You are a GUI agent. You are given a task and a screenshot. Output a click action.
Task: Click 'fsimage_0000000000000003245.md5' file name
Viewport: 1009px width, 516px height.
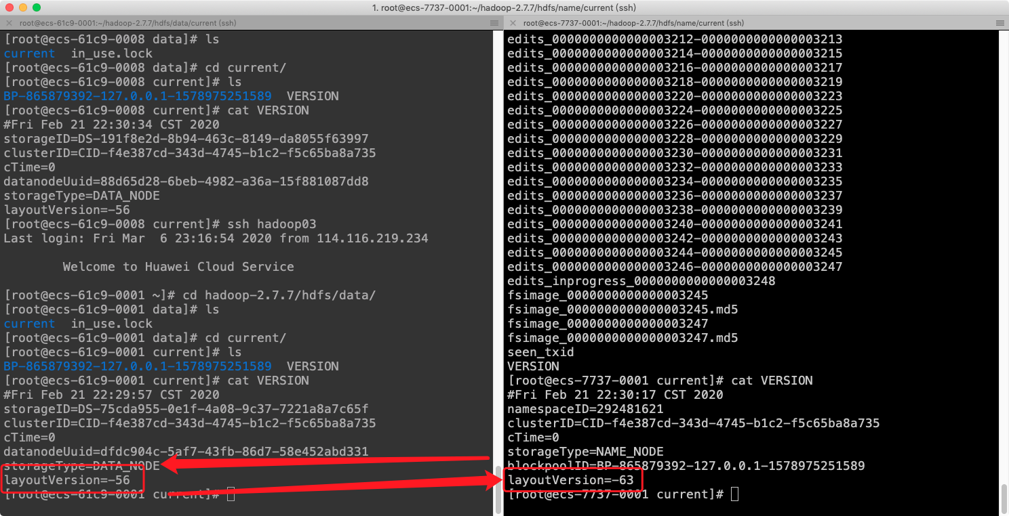point(622,309)
